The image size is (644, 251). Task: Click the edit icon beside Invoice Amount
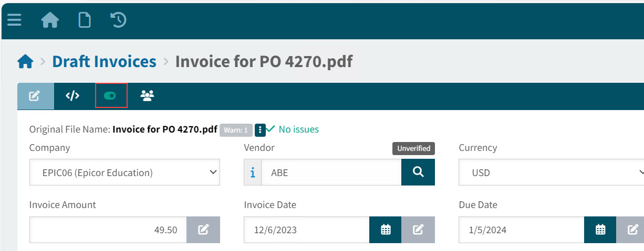pos(203,230)
